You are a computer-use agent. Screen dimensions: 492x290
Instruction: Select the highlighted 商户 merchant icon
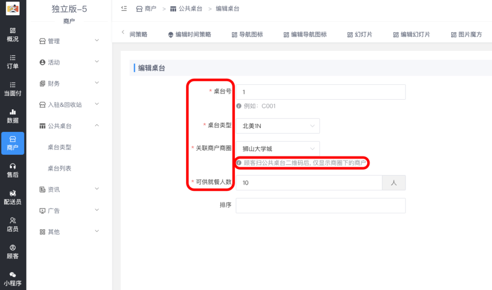tap(12, 143)
